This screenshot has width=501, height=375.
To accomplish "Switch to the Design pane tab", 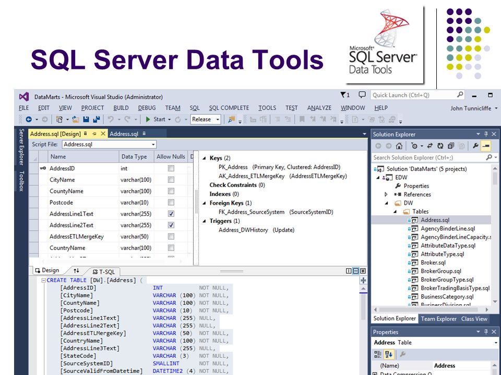I will (x=47, y=270).
